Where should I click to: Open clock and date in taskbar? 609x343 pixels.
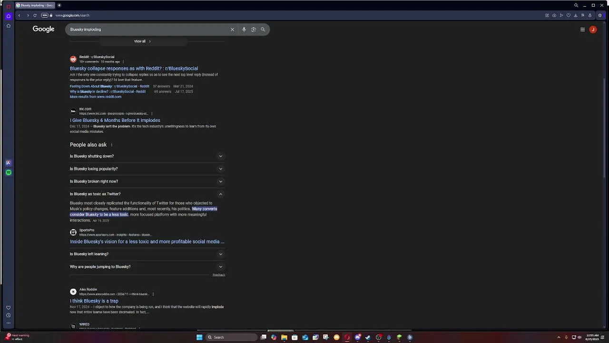click(593, 337)
